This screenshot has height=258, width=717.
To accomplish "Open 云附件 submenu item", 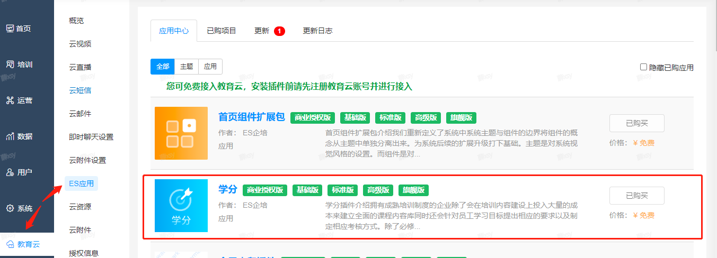I will coord(80,230).
